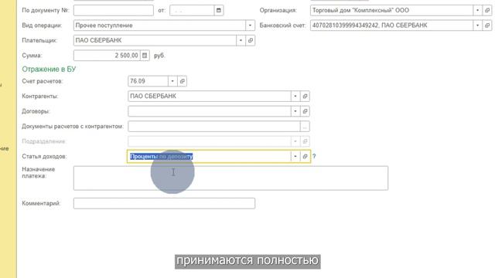495x278 pixels.
Task: Click the Сумма field with 2 500,00
Action: point(107,56)
